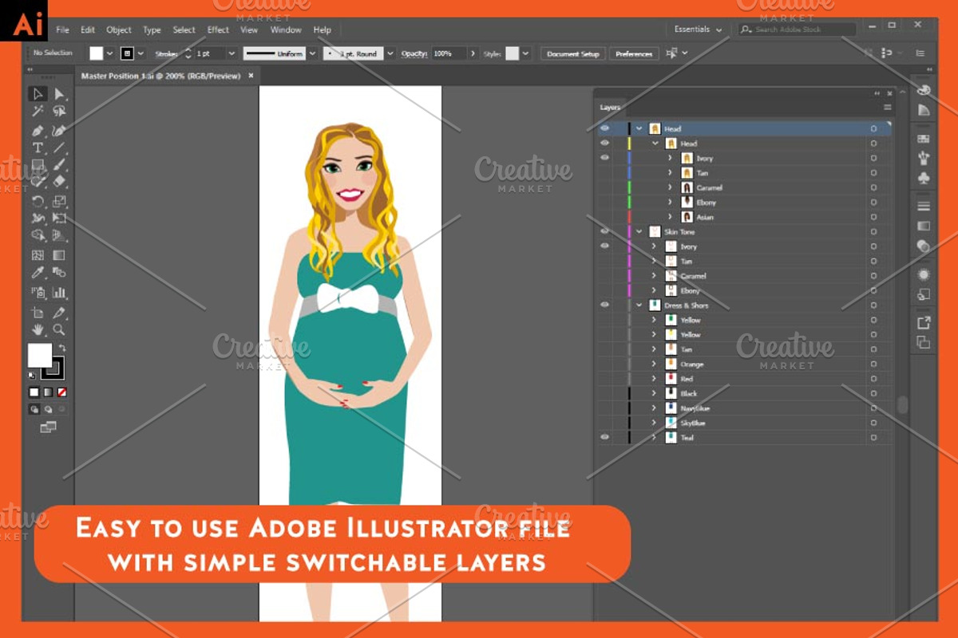This screenshot has height=638, width=958.
Task: Open the Uniform stroke profile dropdown
Action: [312, 53]
